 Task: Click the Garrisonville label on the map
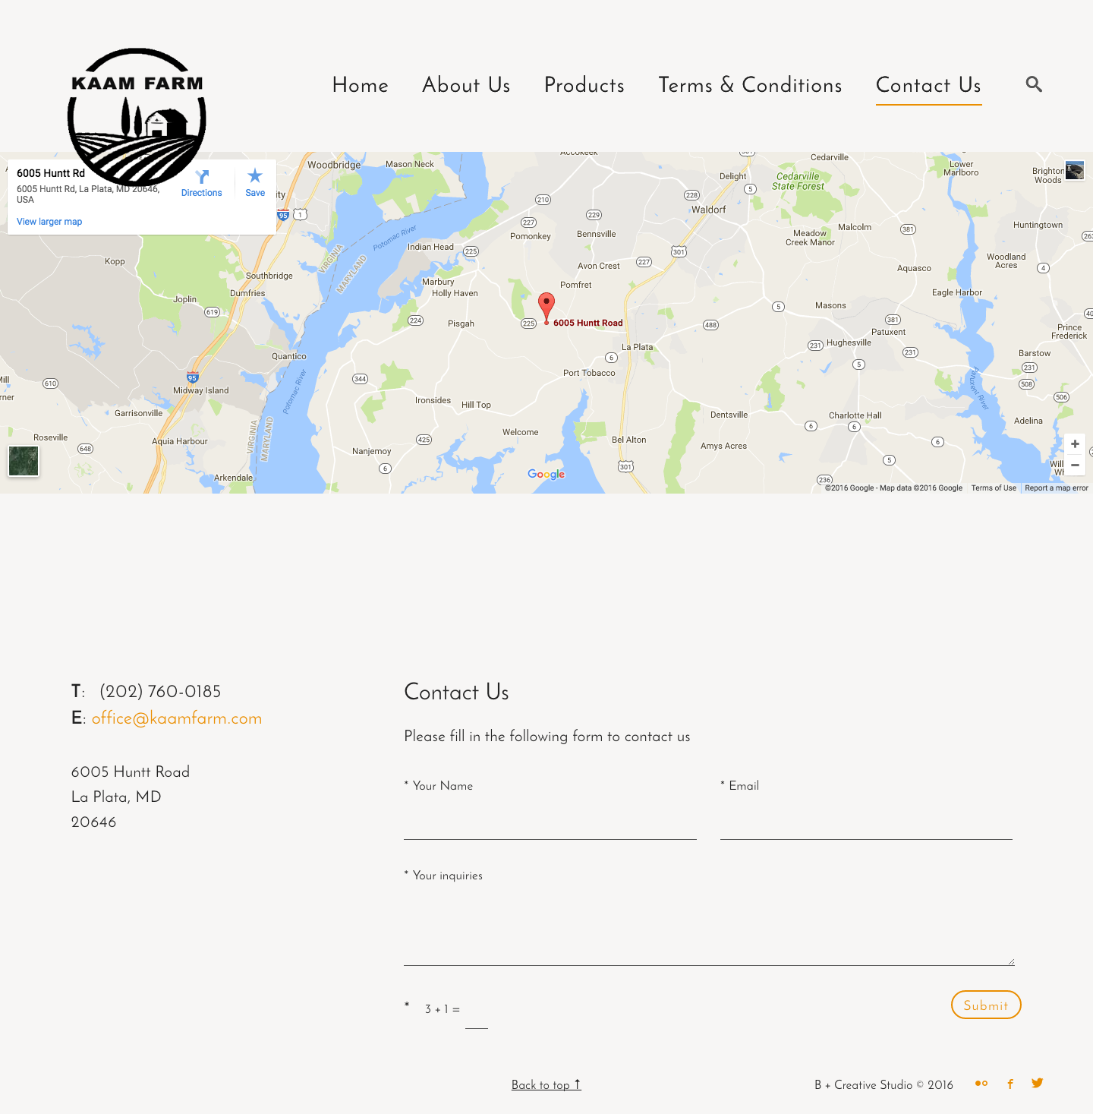pyautogui.click(x=138, y=413)
